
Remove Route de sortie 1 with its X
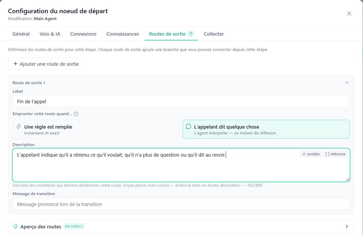(x=347, y=83)
